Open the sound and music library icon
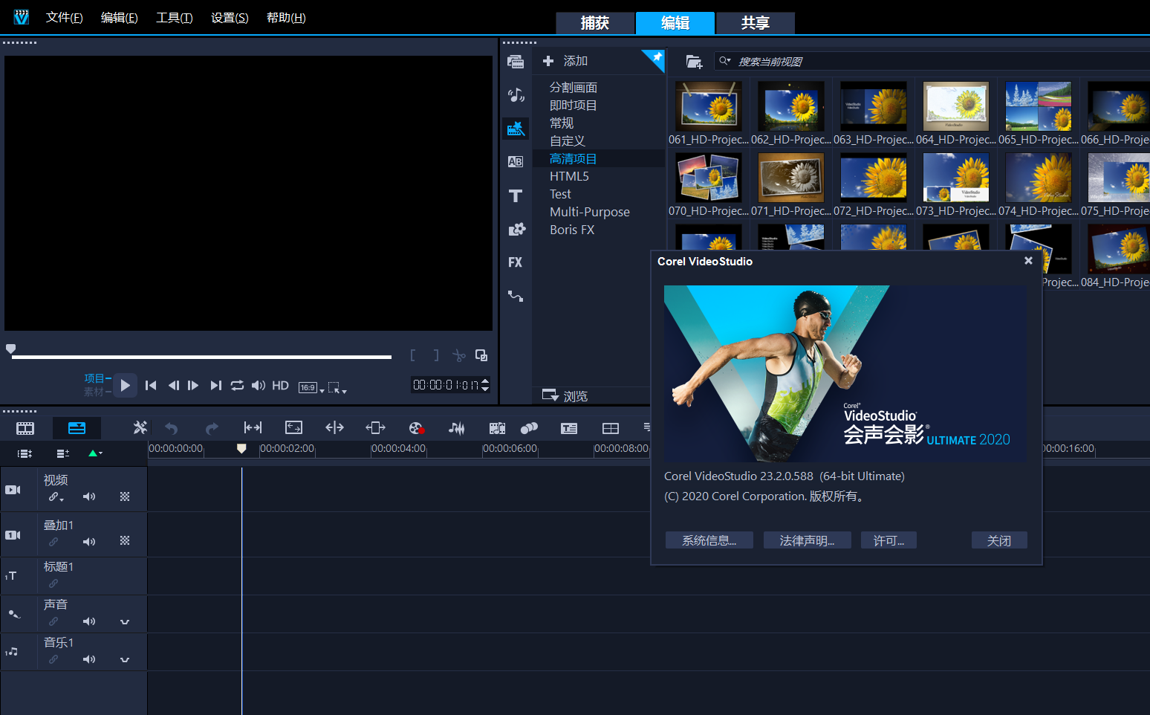Screen dimensions: 1150x715 coord(516,95)
